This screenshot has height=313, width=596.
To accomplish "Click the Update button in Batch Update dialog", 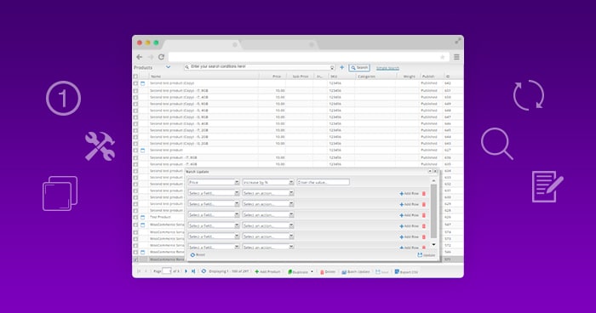I will pyautogui.click(x=426, y=255).
